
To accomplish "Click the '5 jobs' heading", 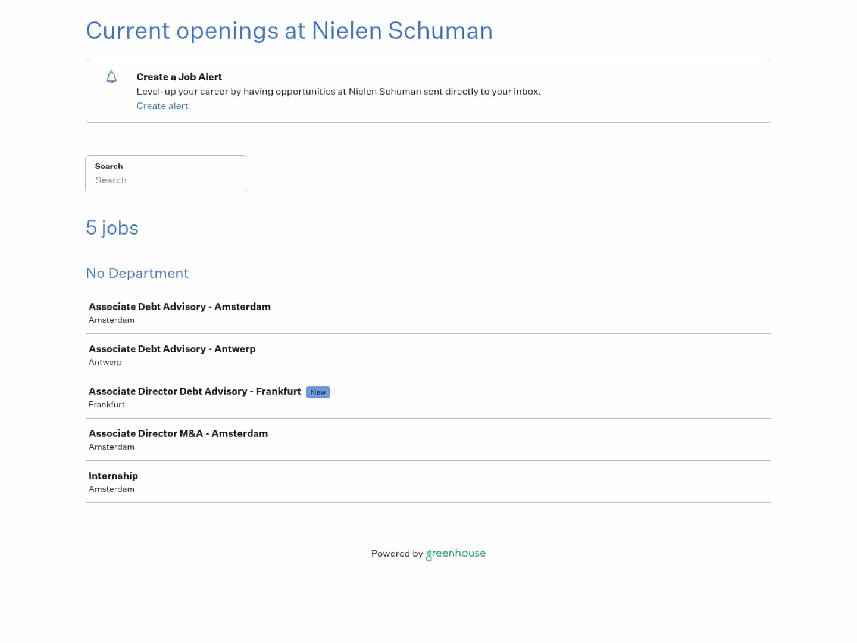I will click(x=112, y=228).
